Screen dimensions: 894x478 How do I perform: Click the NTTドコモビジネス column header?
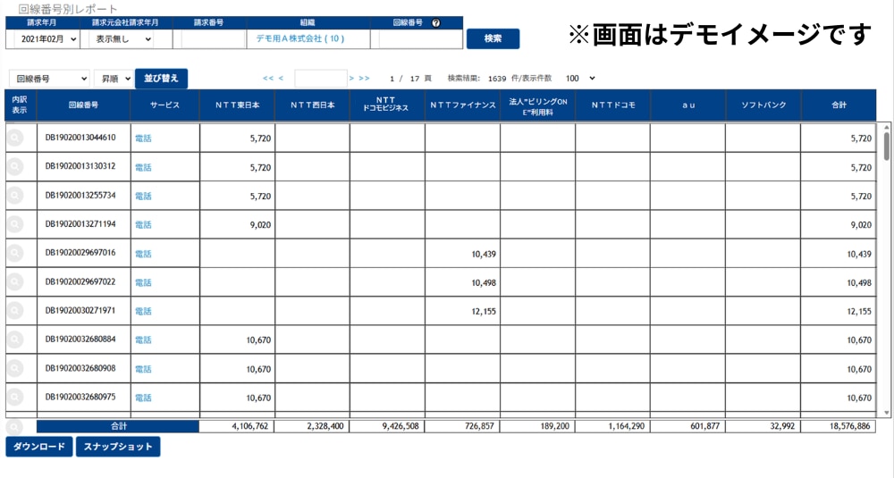tap(387, 105)
